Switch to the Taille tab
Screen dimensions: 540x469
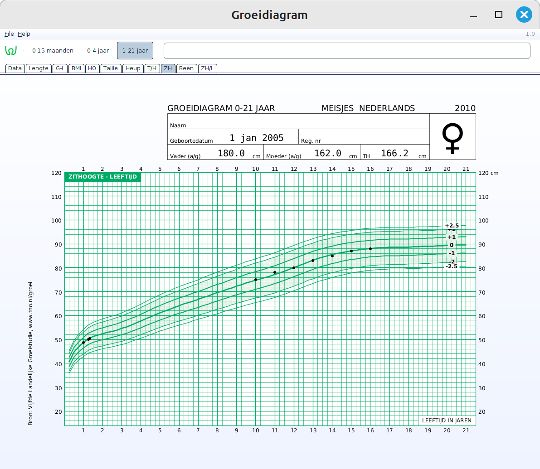(x=111, y=68)
